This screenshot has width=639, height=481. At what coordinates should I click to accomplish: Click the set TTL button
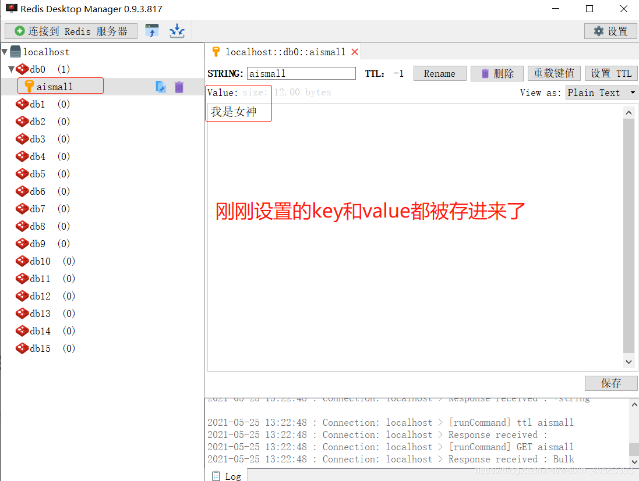[x=611, y=74]
